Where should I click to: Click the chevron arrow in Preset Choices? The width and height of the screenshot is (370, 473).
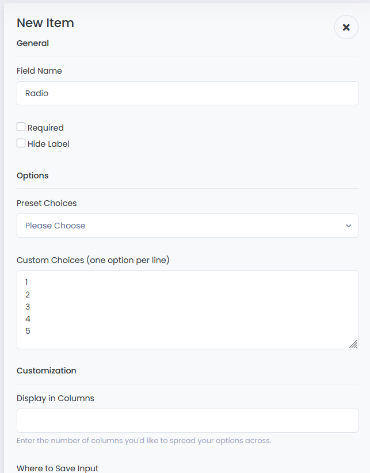coord(349,226)
